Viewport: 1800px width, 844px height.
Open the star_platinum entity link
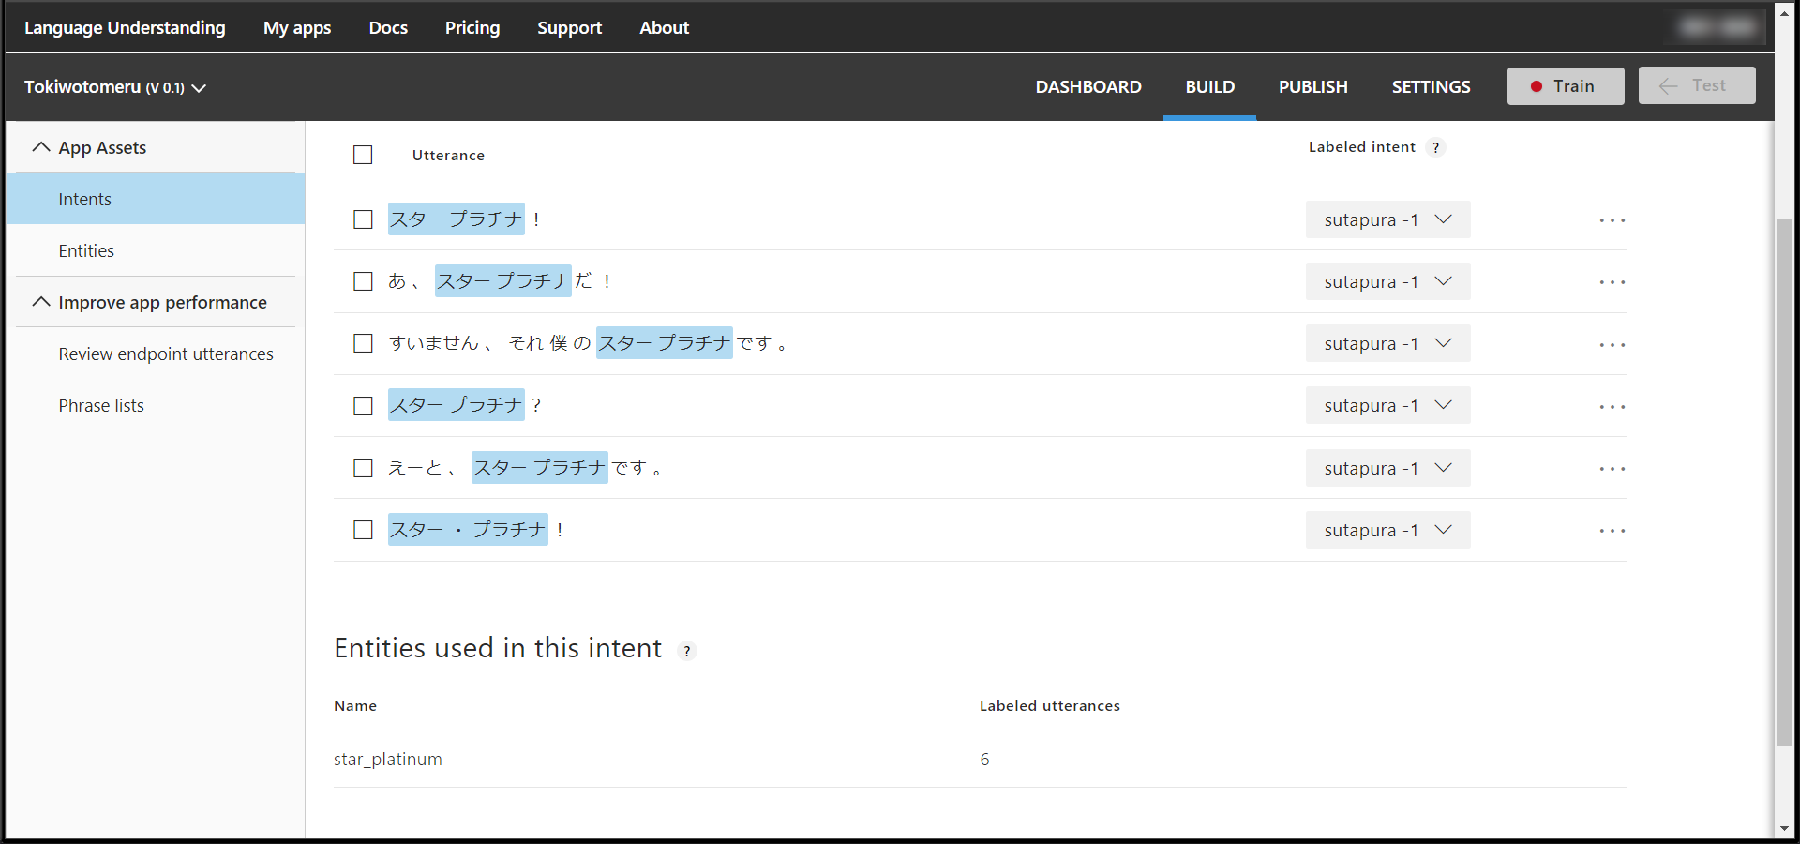click(388, 760)
